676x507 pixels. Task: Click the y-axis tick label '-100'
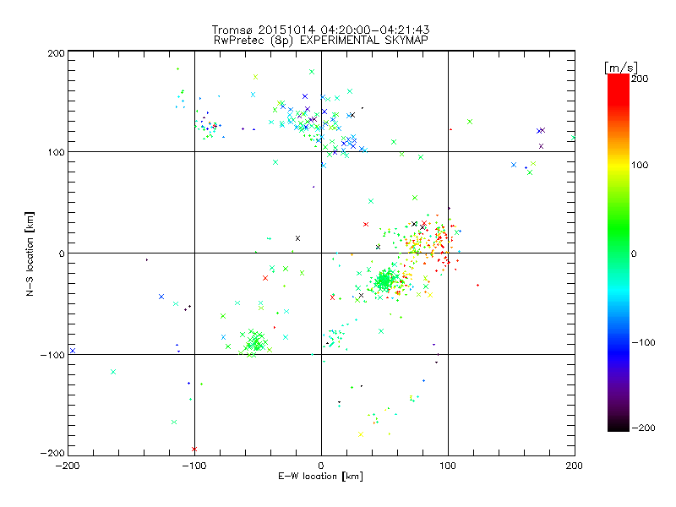52,355
